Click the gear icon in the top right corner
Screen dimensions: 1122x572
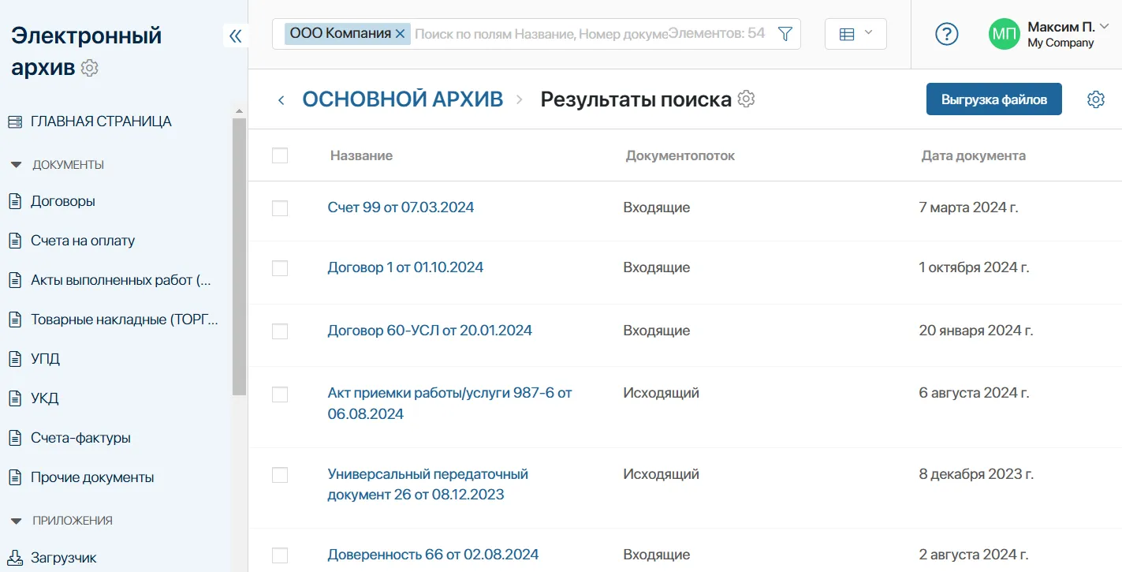[x=1095, y=99]
